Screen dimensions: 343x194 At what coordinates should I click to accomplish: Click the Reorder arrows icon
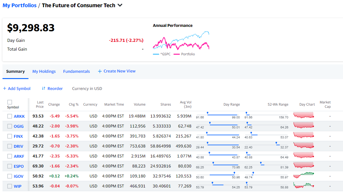(x=43, y=88)
